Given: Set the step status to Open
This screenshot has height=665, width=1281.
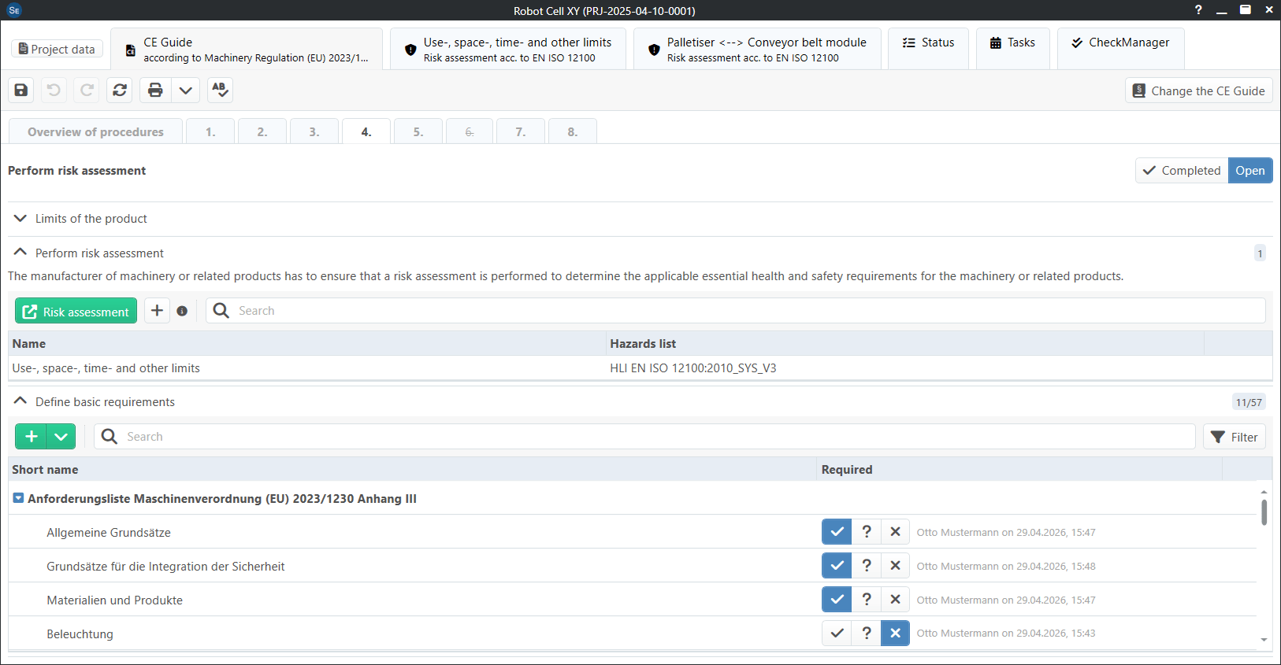Looking at the screenshot, I should pos(1250,170).
